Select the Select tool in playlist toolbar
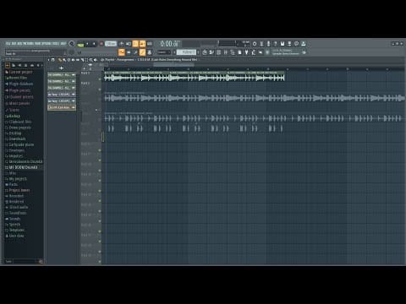 (x=86, y=60)
